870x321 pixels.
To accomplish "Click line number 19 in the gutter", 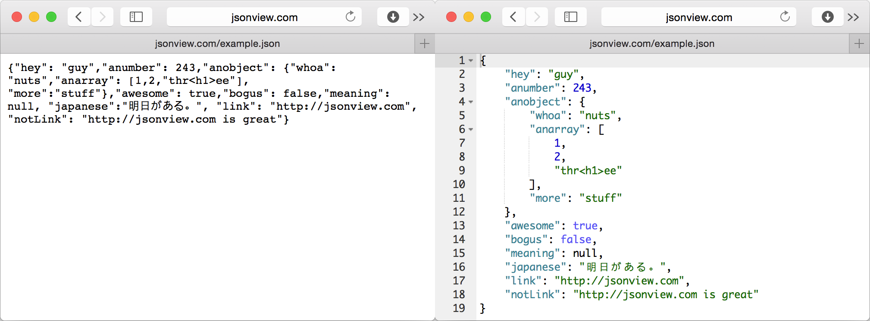I will [x=459, y=309].
